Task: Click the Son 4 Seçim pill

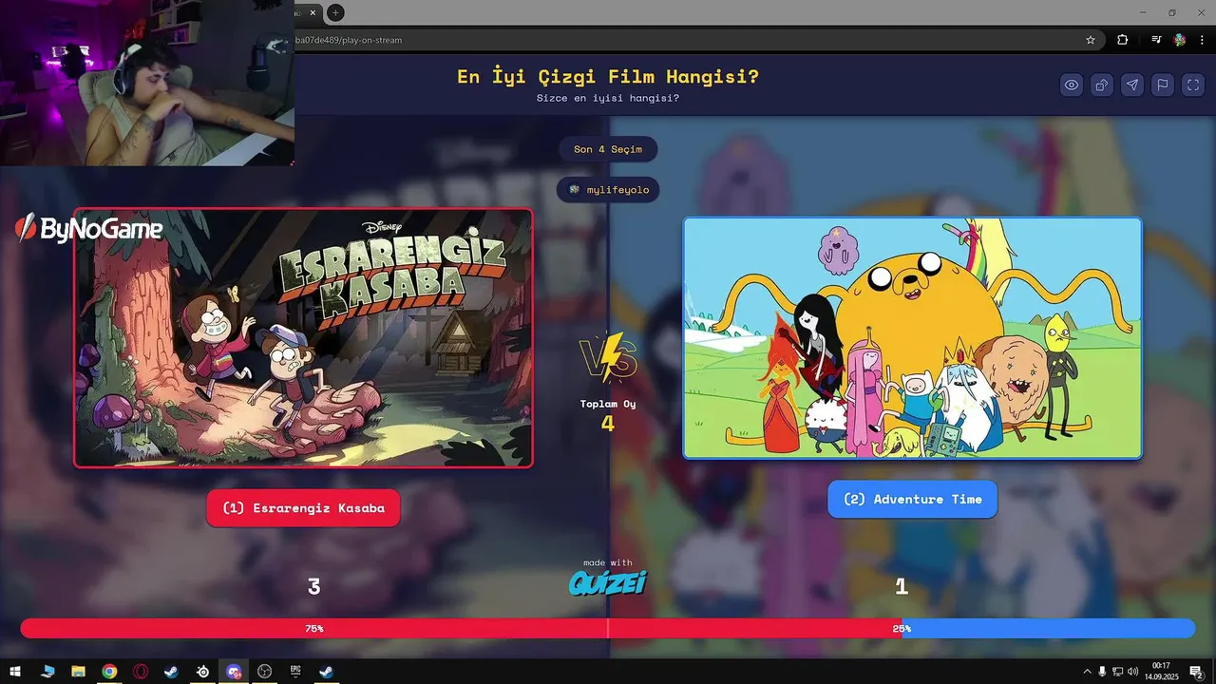Action: click(x=608, y=149)
